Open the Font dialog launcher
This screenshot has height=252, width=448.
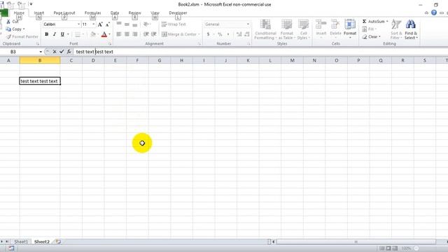click(x=110, y=43)
